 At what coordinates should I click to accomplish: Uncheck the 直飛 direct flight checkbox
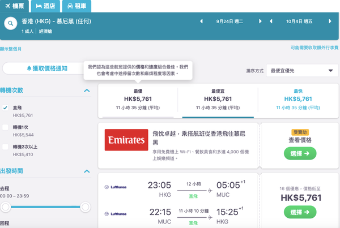5,107
